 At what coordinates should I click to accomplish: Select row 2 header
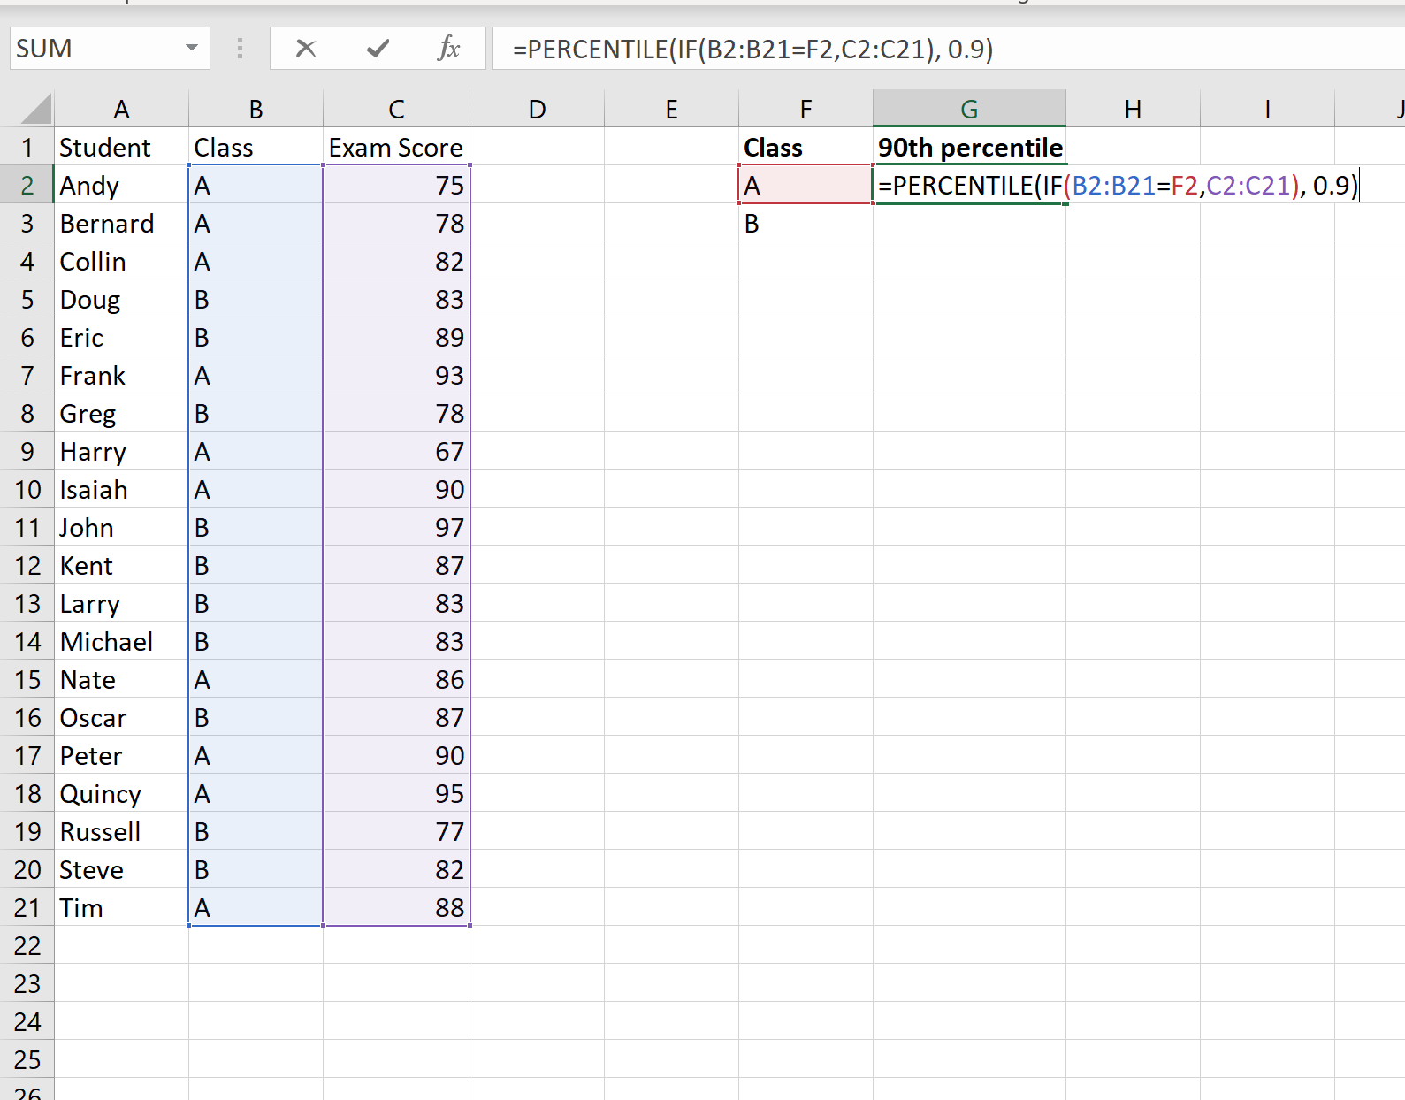27,185
